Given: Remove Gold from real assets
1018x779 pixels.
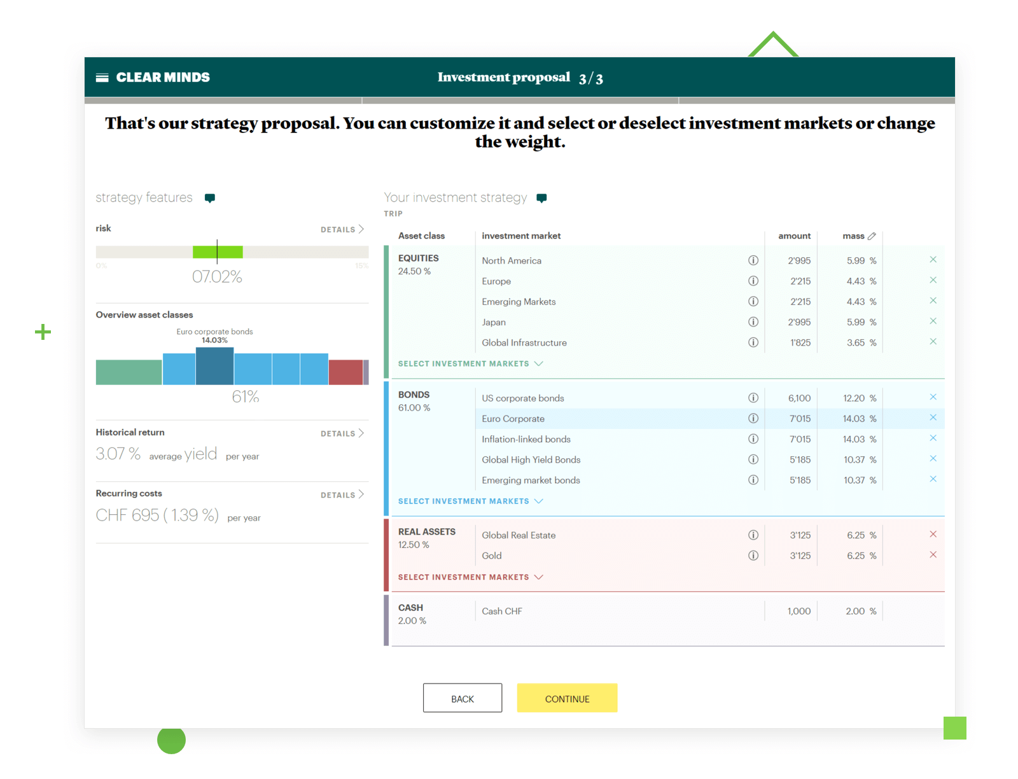Looking at the screenshot, I should tap(933, 554).
